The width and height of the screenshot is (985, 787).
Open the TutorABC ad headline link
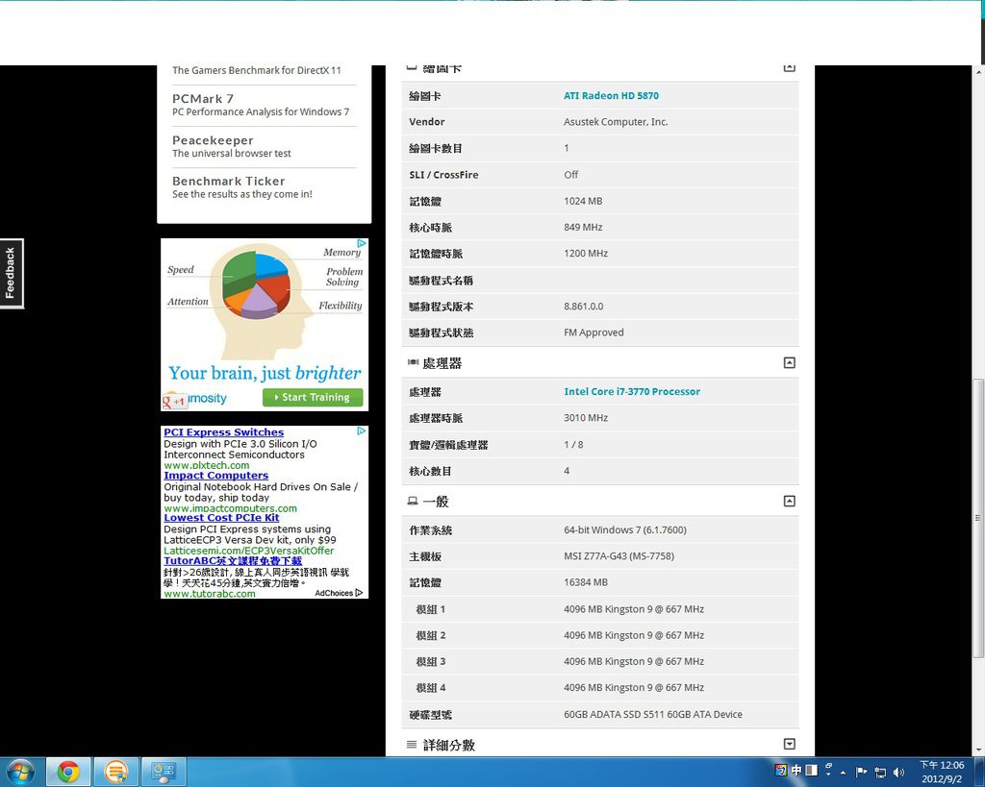233,560
